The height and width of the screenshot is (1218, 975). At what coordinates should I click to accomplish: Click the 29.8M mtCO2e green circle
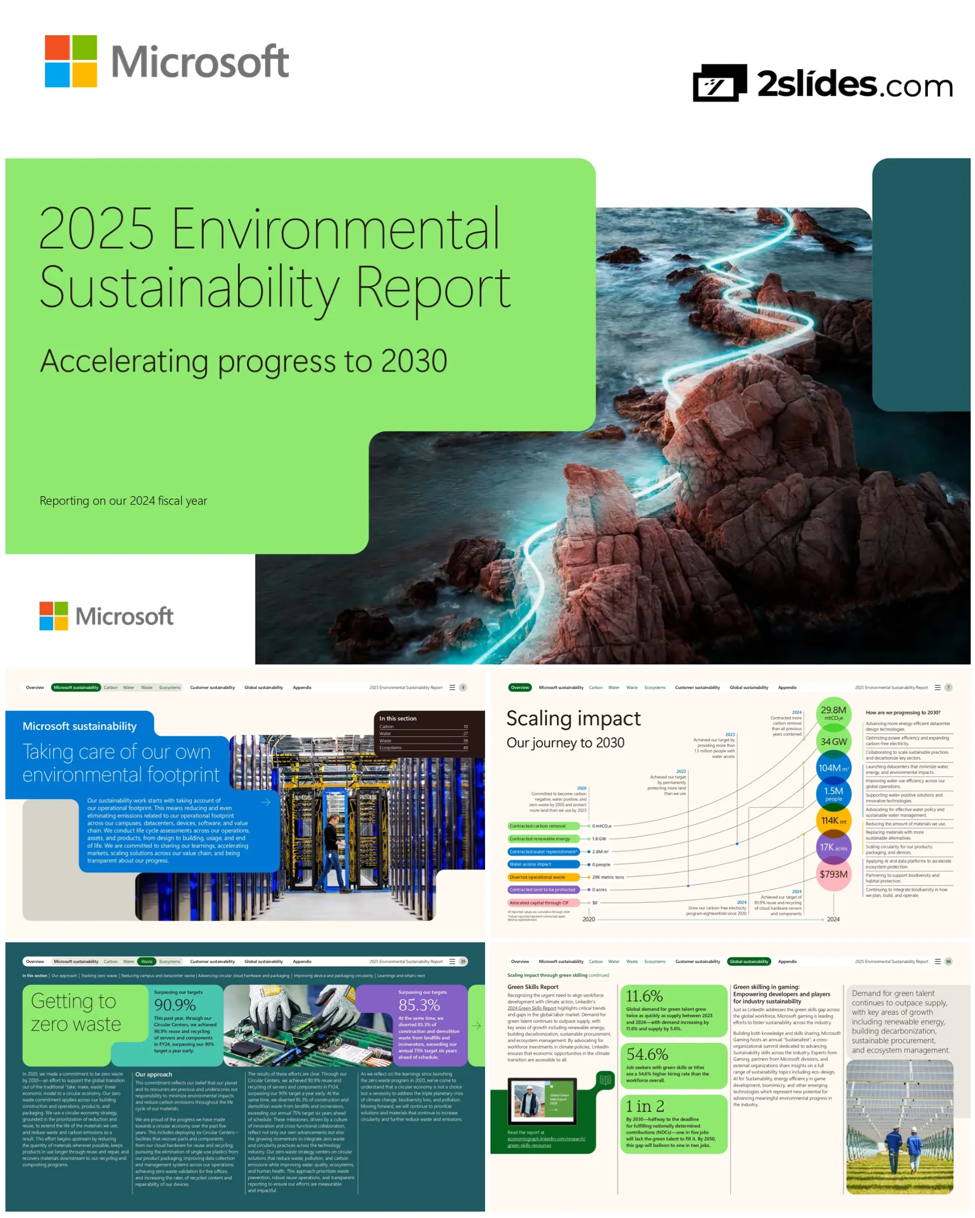point(834,713)
